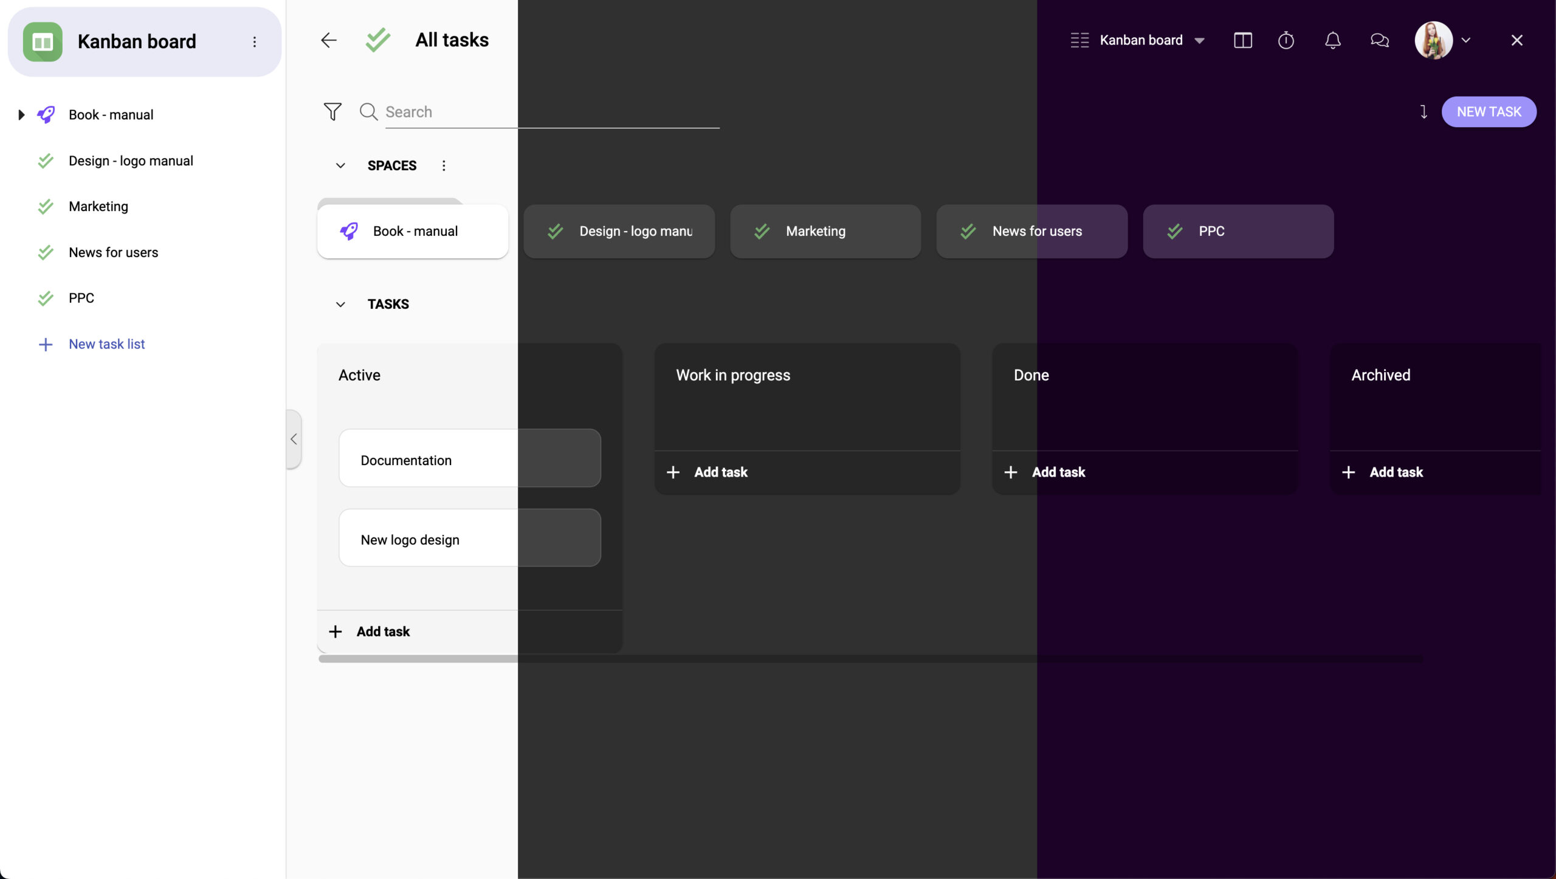This screenshot has height=879, width=1556.
Task: Click the filter icon to filter tasks
Action: (x=332, y=111)
